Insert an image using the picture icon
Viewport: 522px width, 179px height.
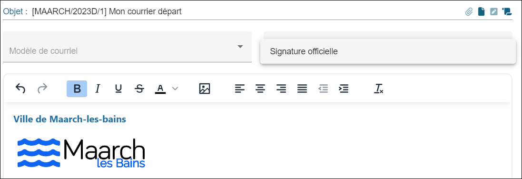pos(205,89)
